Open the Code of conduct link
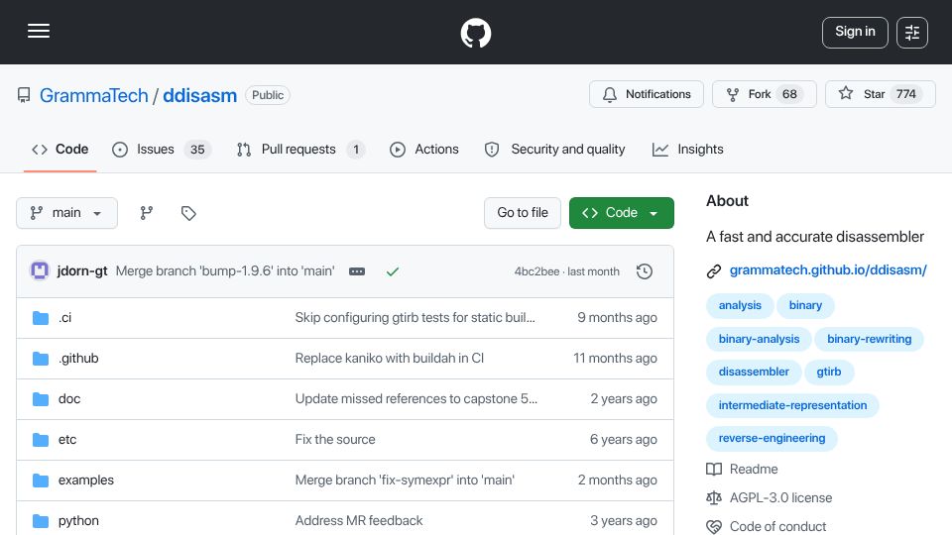 (x=777, y=526)
